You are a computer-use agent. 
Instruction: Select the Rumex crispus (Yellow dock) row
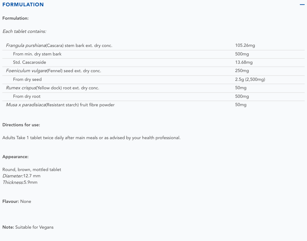pyautogui.click(x=52, y=88)
